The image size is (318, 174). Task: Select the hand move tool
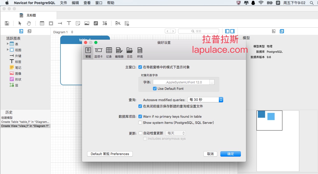tap(29, 23)
